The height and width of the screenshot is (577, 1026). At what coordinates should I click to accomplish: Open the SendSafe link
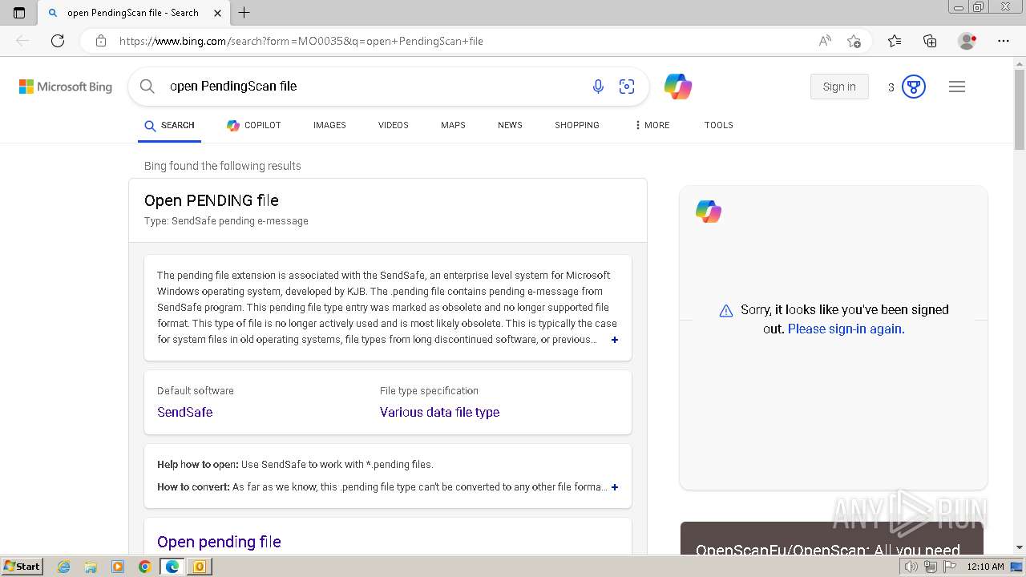[185, 412]
